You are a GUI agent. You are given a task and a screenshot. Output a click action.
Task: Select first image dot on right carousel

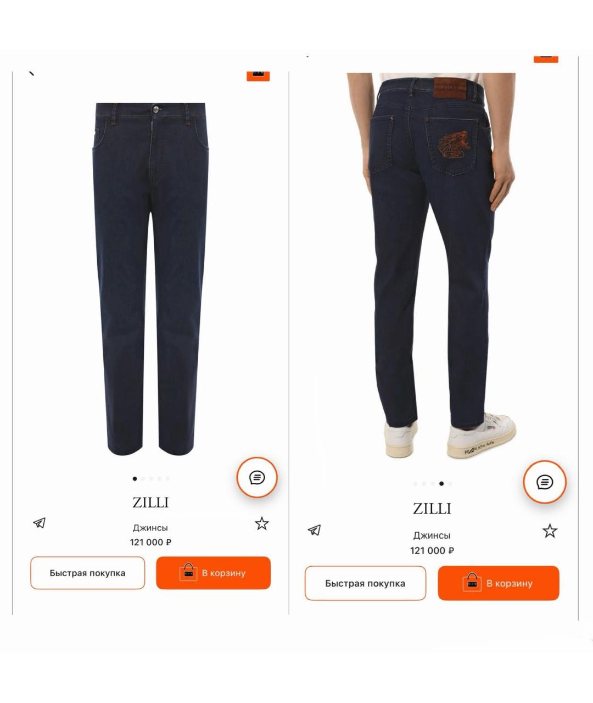tap(416, 484)
